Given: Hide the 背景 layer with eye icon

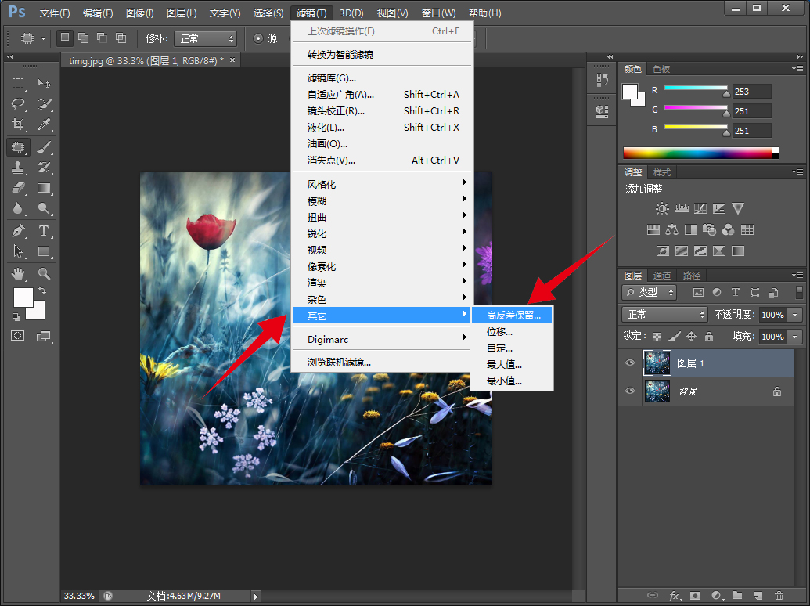Looking at the screenshot, I should [x=630, y=391].
